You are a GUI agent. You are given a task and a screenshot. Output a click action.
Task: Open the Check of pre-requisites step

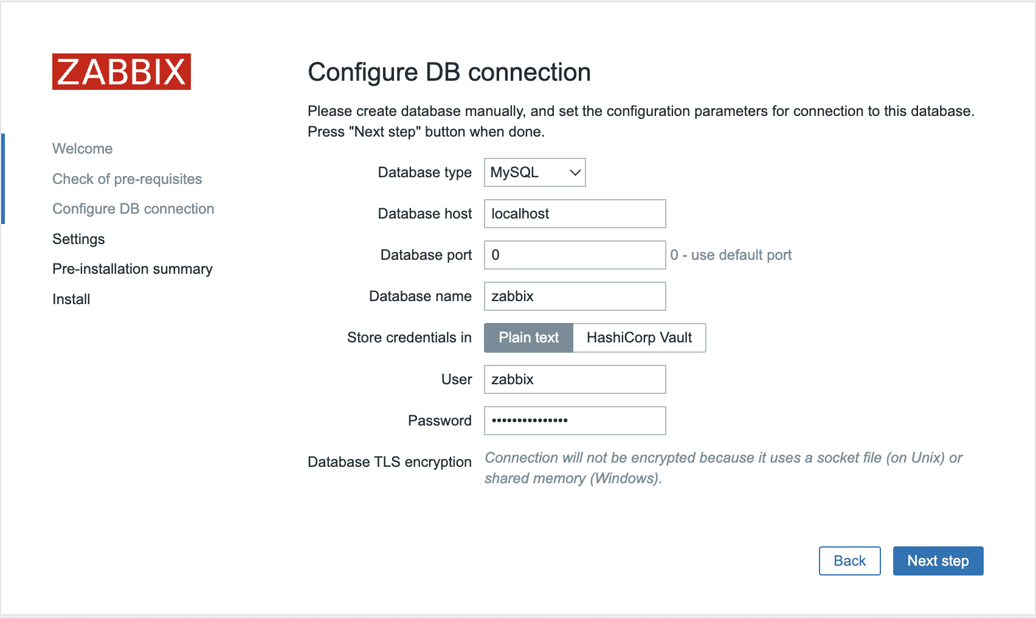click(127, 178)
